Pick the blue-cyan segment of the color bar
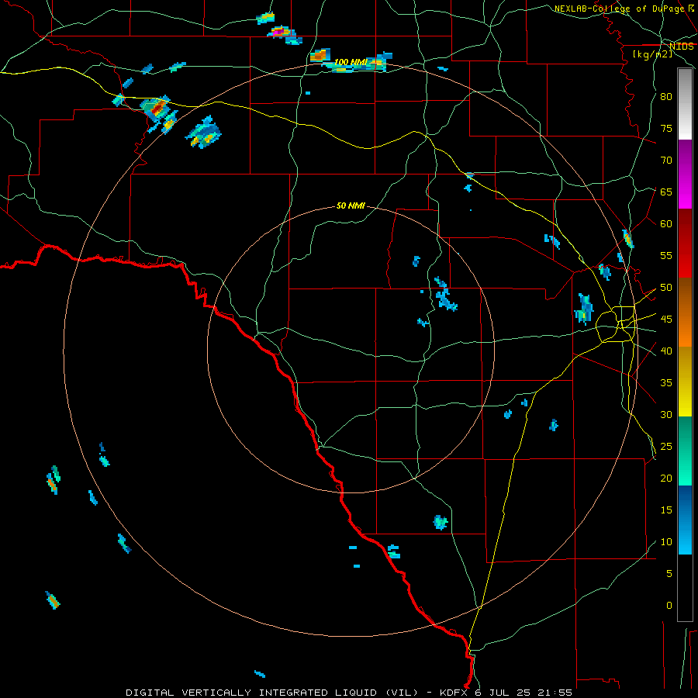The width and height of the screenshot is (698, 698). coord(685,520)
